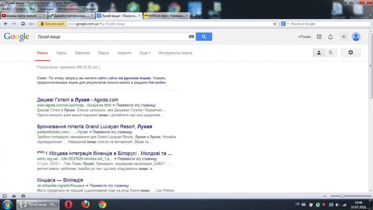Open the Windows Start menu orb
The image size is (373, 210).
click(x=7, y=204)
